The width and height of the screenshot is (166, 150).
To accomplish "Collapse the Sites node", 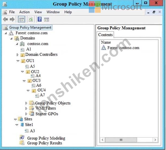I will coord(15,119).
